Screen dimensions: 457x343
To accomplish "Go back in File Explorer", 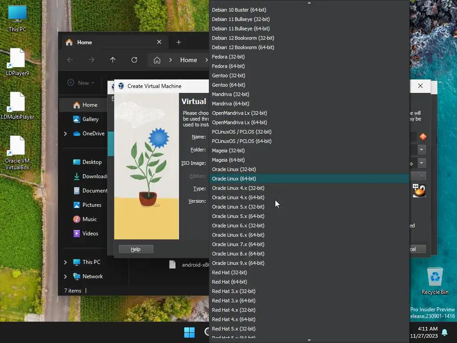I will tap(70, 60).
